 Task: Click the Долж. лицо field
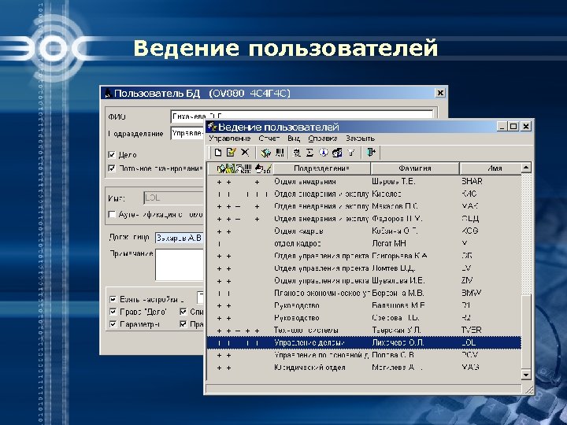(x=180, y=238)
